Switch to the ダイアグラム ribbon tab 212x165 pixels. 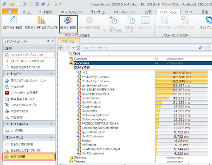98,12
